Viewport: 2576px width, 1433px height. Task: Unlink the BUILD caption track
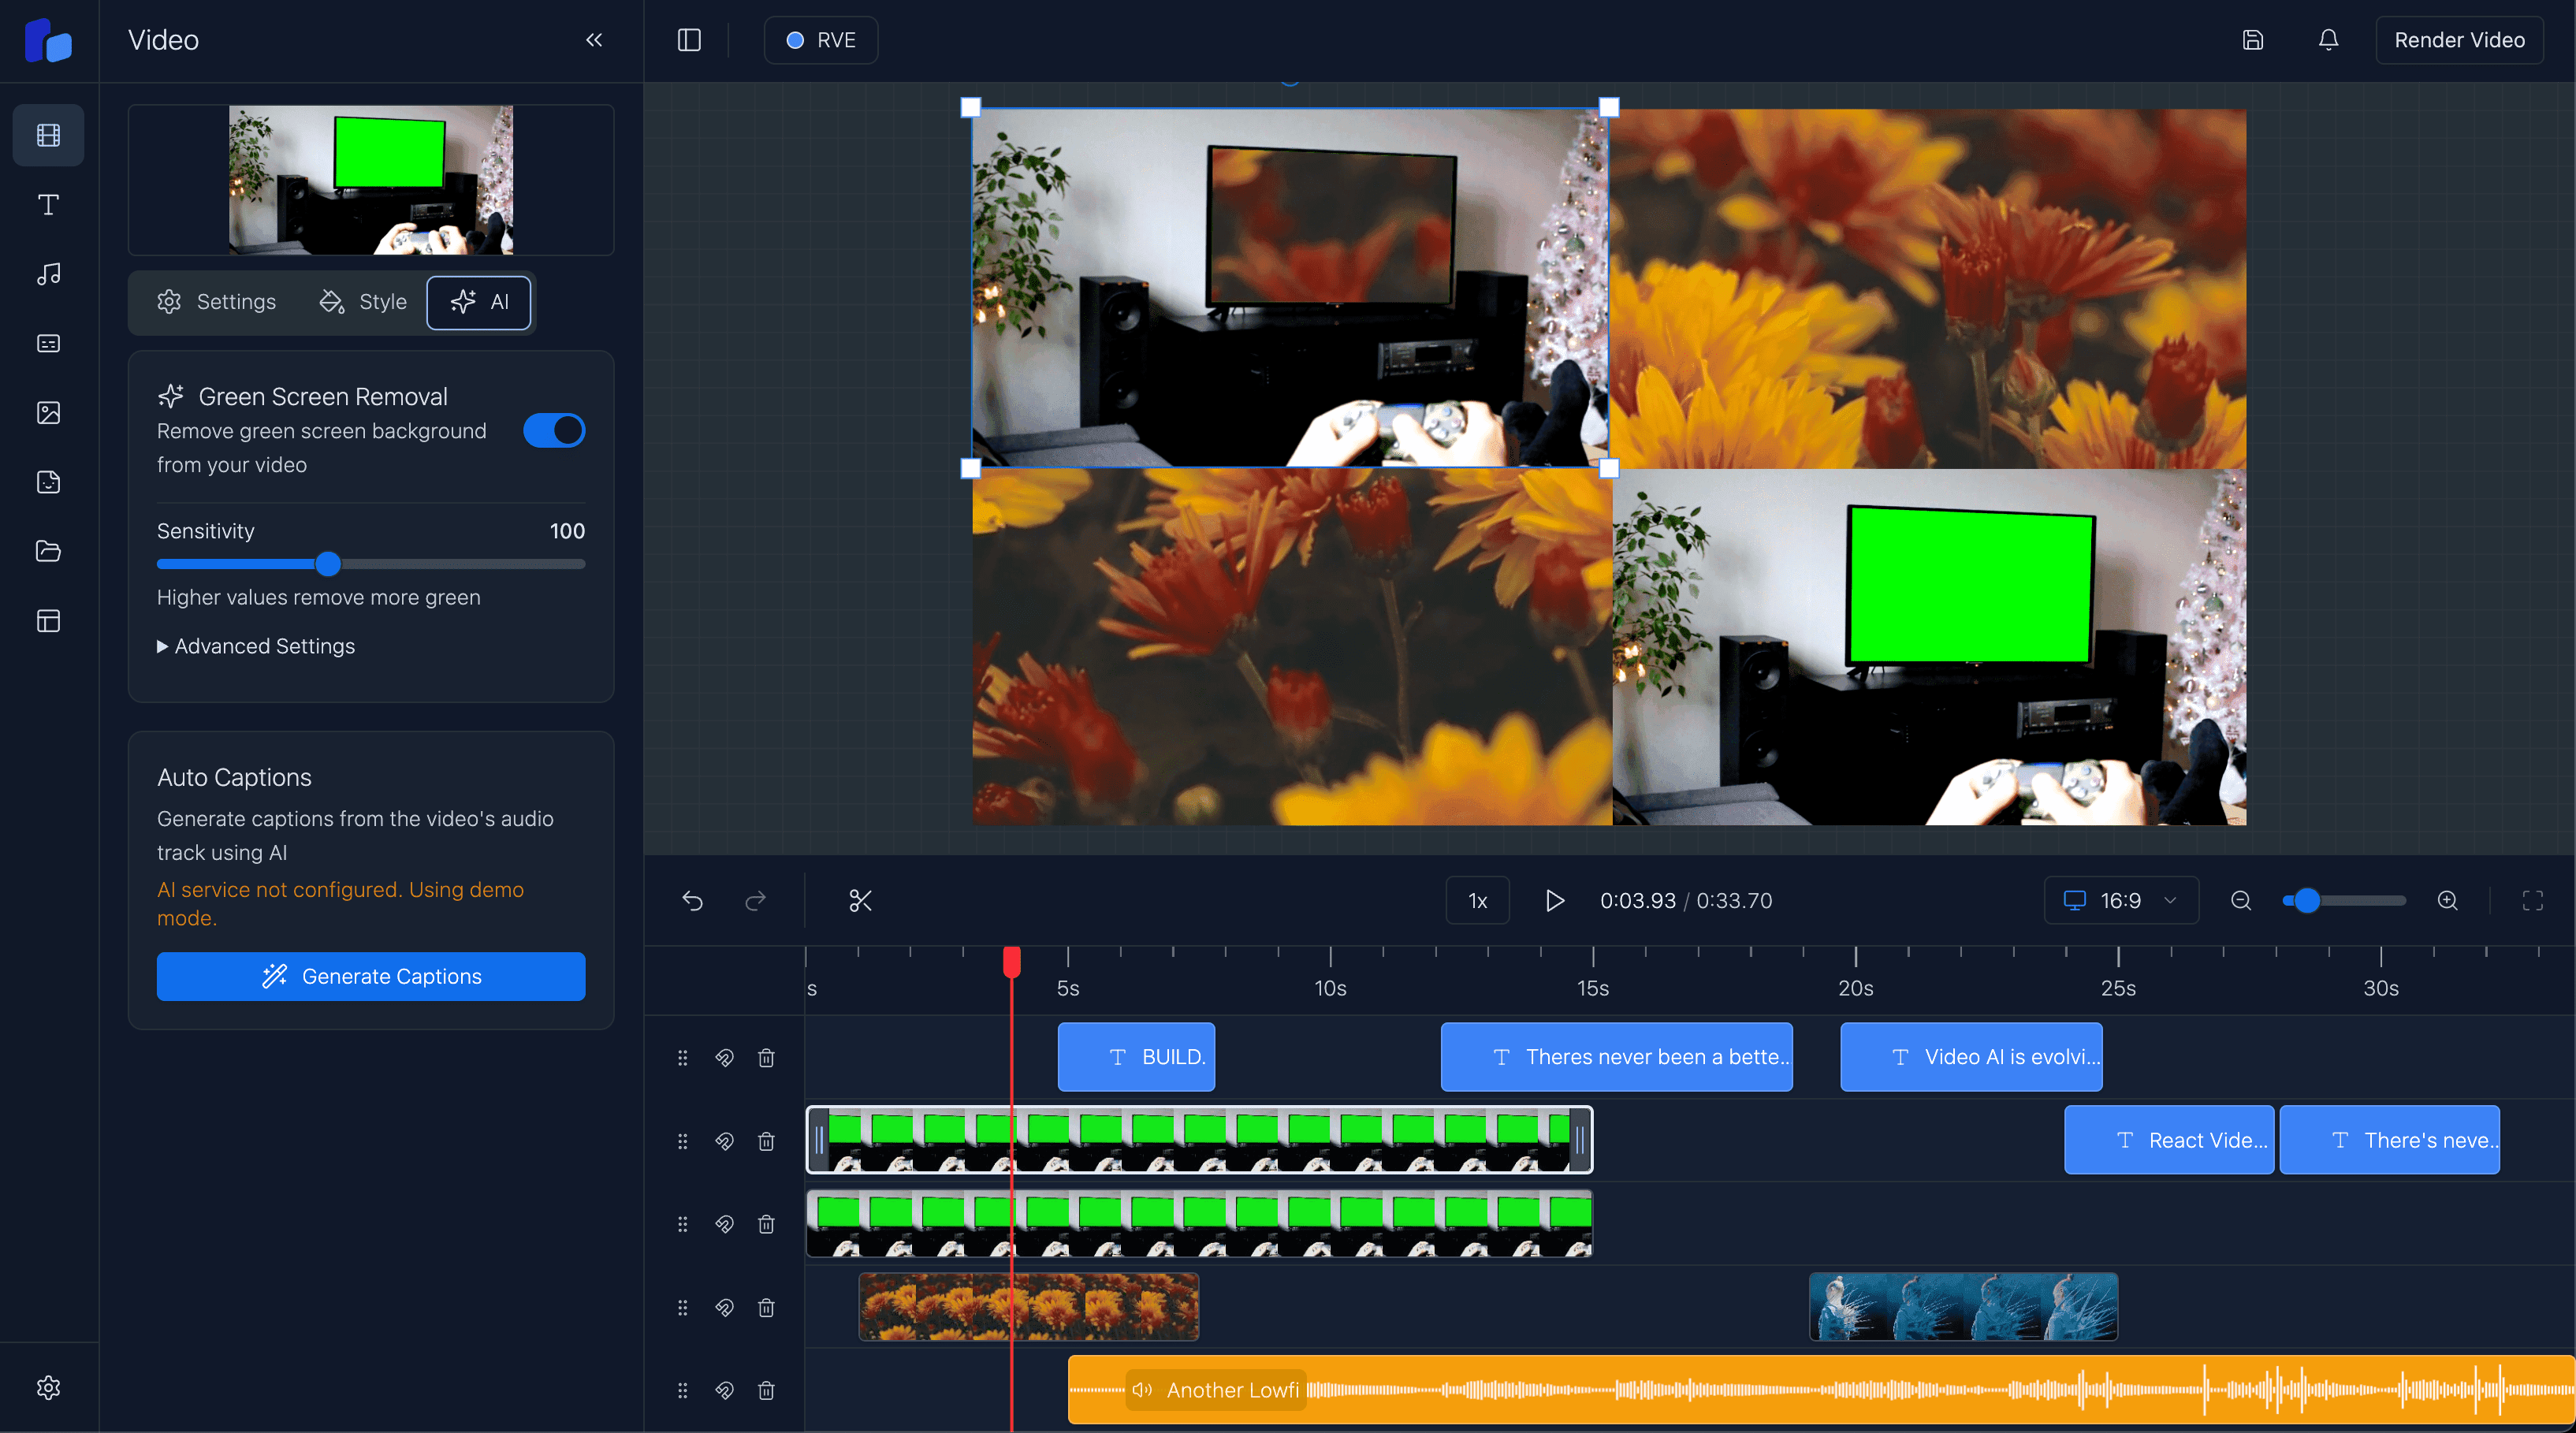(x=724, y=1057)
